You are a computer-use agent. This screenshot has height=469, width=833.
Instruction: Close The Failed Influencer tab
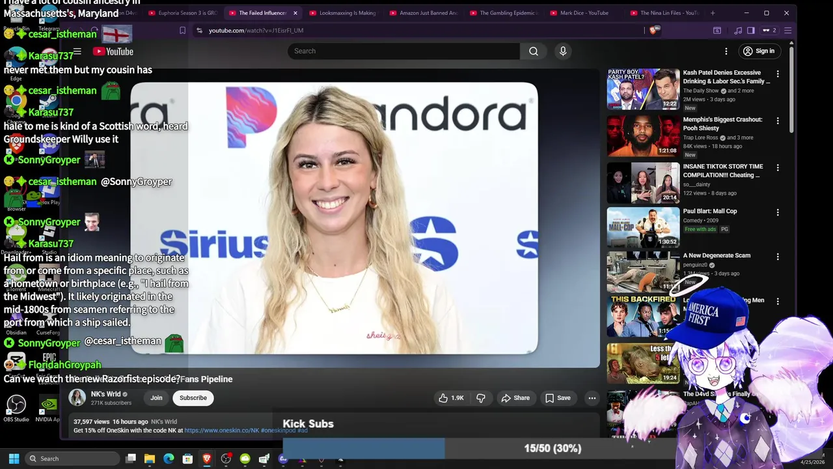(295, 13)
